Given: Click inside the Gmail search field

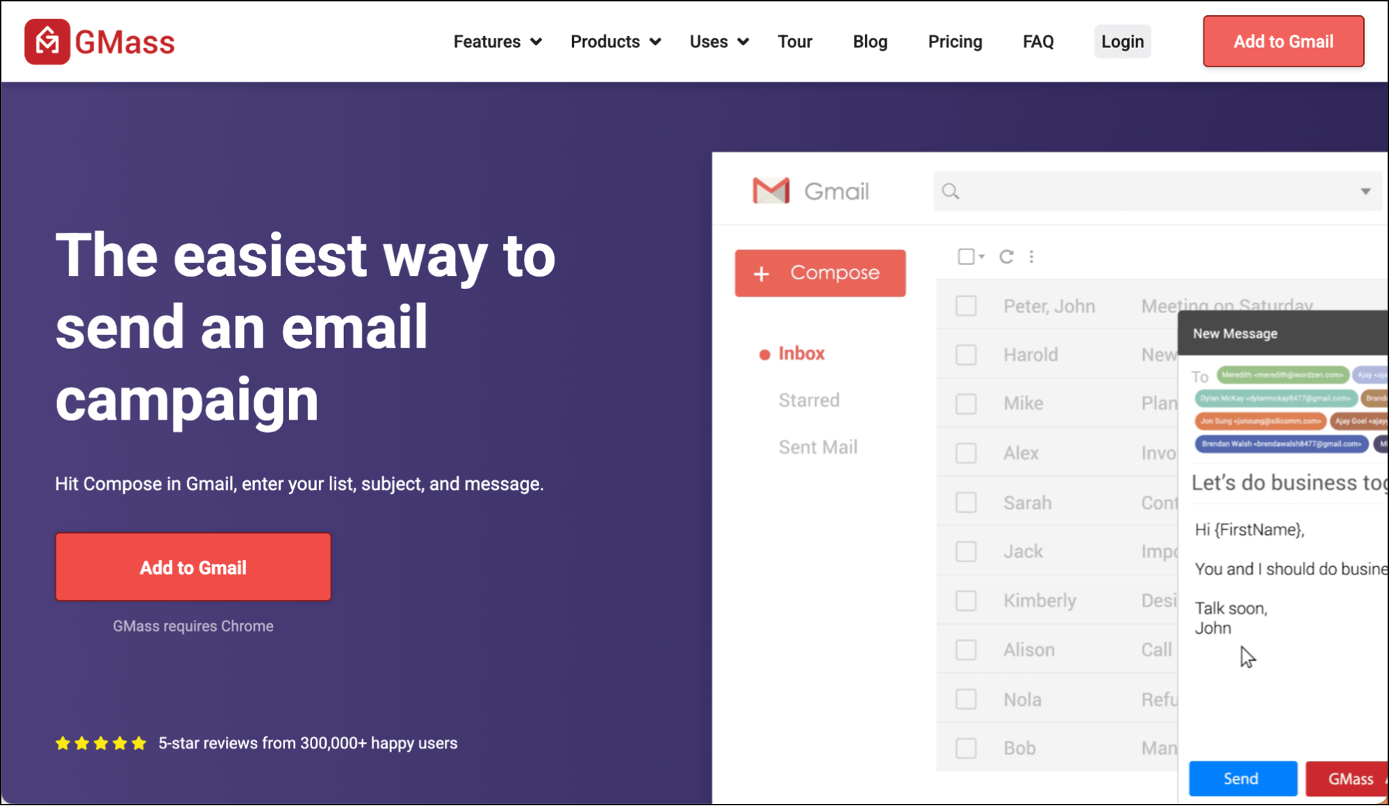Looking at the screenshot, I should click(1158, 191).
